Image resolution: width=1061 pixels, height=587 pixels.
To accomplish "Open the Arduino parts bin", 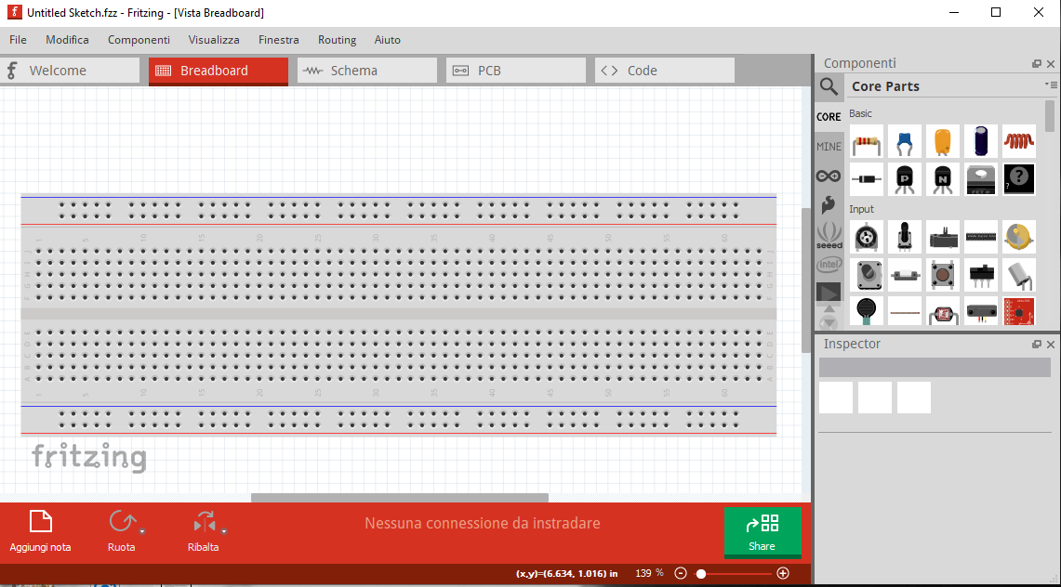I will point(829,176).
